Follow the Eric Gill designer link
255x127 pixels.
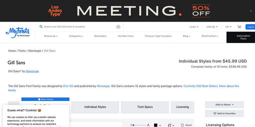(x=70, y=86)
